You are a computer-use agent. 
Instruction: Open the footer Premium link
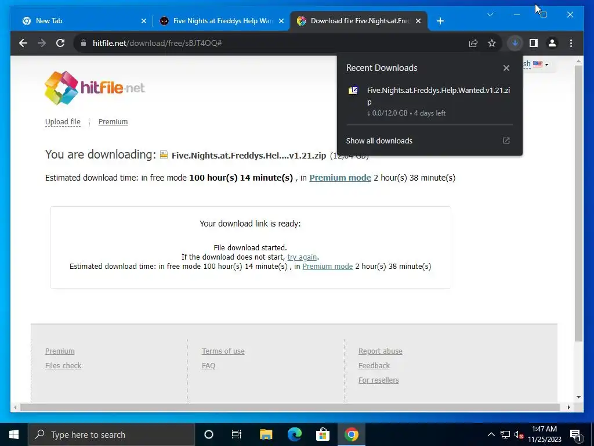[x=60, y=351]
